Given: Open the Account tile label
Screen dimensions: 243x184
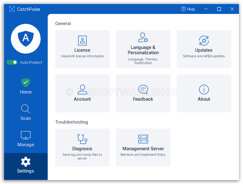Looking at the screenshot, I should pos(82,99).
